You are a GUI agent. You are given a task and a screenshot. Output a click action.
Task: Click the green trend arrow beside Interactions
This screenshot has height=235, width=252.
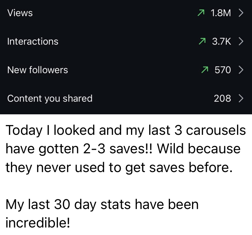pyautogui.click(x=203, y=41)
